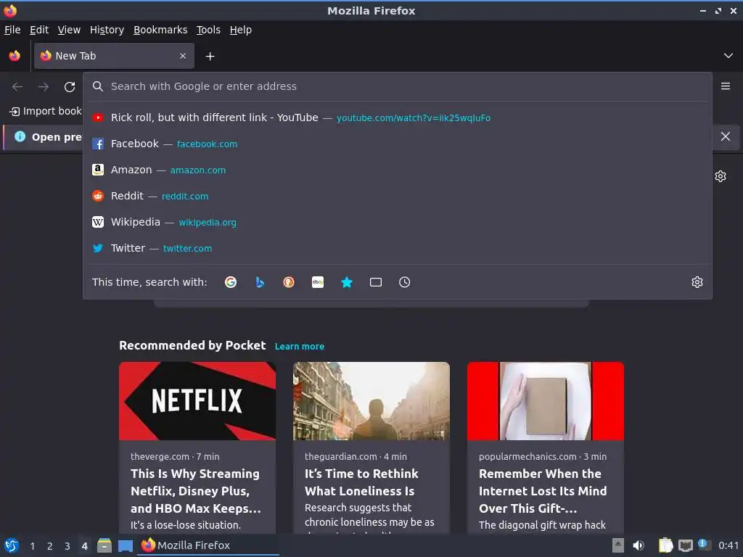
Task: Click the Import bookmarks toolbar button
Action: (46, 111)
